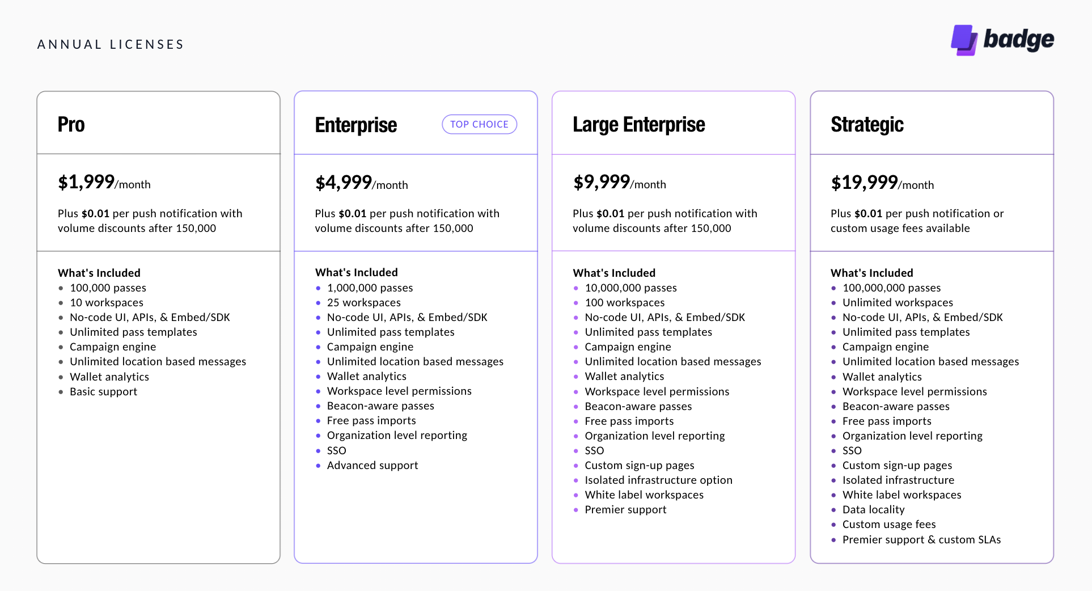Click the $4,999/month price
The image size is (1092, 591).
(361, 183)
